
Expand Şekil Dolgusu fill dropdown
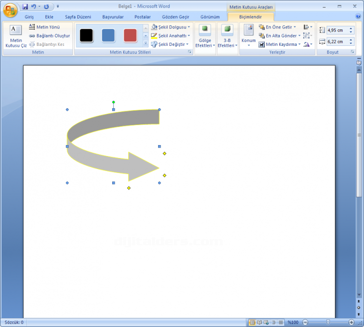(x=189, y=27)
